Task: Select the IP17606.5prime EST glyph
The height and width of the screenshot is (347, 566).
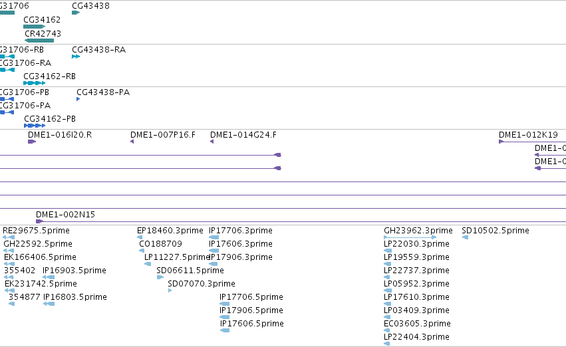Action: tap(225, 330)
